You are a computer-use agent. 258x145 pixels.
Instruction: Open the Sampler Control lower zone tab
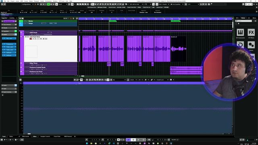pyautogui.click(x=45, y=137)
